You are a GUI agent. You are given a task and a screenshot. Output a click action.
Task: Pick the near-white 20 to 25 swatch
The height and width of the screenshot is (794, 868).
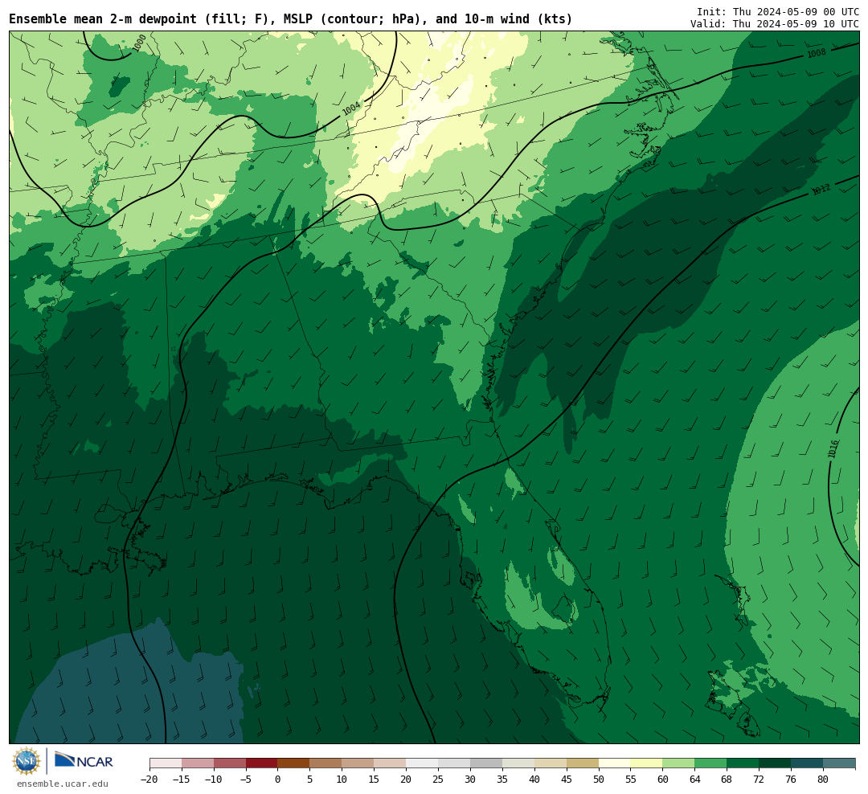pyautogui.click(x=423, y=763)
